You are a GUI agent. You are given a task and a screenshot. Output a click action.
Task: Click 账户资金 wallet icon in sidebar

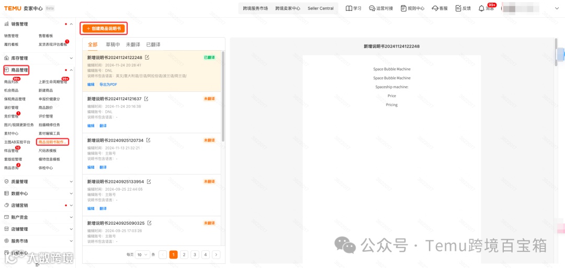6,217
